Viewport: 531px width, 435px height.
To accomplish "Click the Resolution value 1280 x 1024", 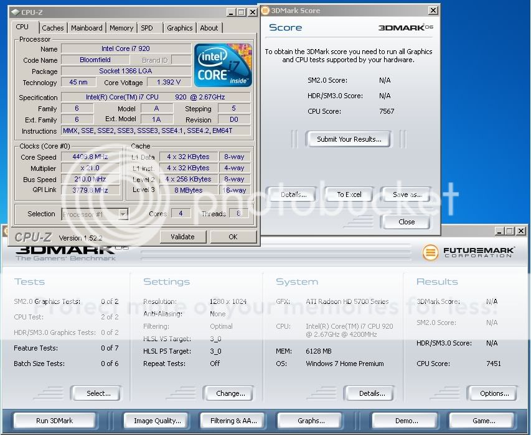I will tap(228, 301).
